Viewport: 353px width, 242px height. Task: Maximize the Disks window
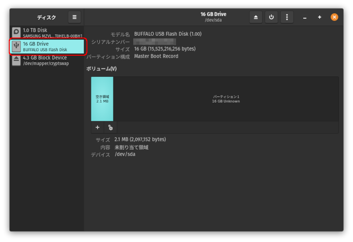(319, 17)
